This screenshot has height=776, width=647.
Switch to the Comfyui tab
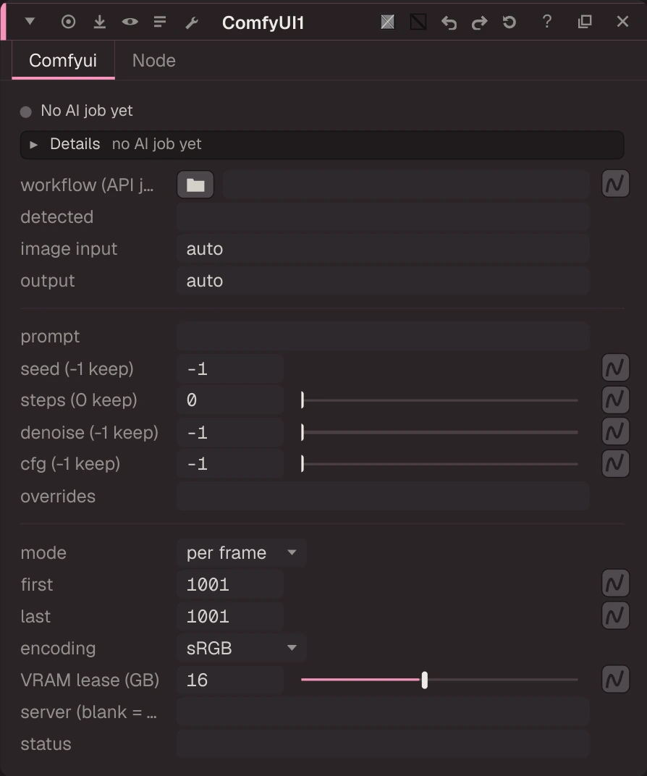[x=63, y=60]
